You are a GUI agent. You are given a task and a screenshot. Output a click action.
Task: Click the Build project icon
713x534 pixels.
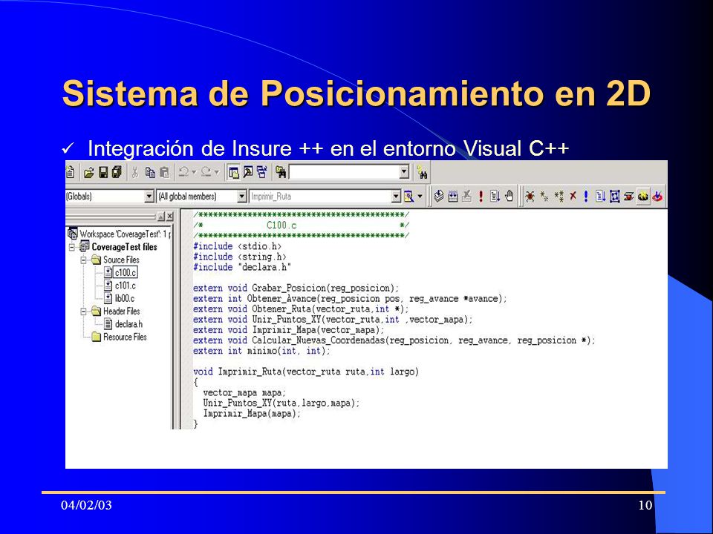[453, 196]
